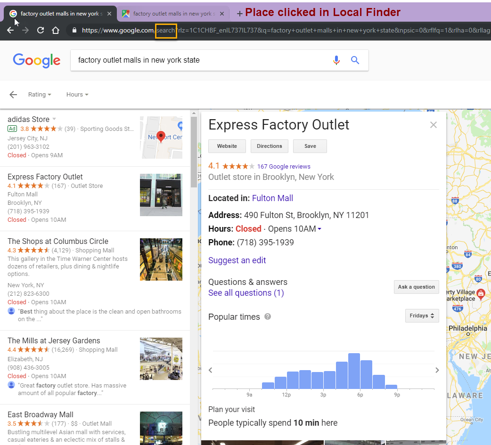
Task: Select Express Factory Outlet listing title
Action: (x=45, y=177)
